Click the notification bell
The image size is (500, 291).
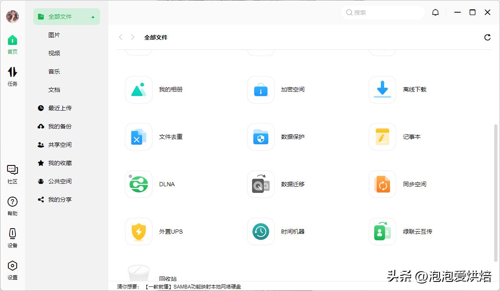point(435,12)
